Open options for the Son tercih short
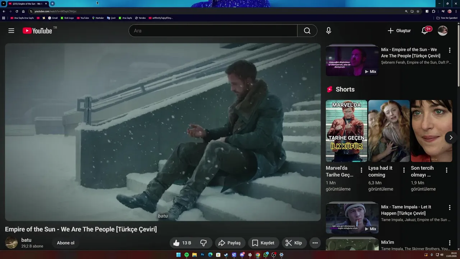The width and height of the screenshot is (460, 259). click(x=447, y=170)
